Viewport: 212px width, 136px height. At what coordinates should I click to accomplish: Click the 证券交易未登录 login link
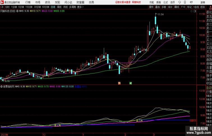[123, 2]
